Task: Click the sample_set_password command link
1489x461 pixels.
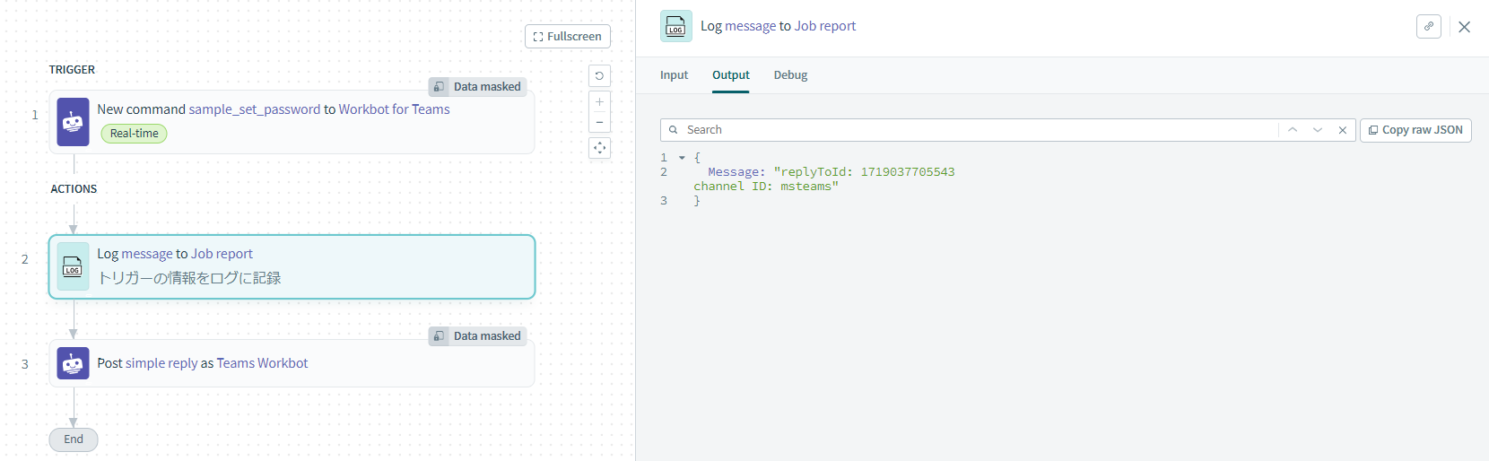Action: click(254, 109)
